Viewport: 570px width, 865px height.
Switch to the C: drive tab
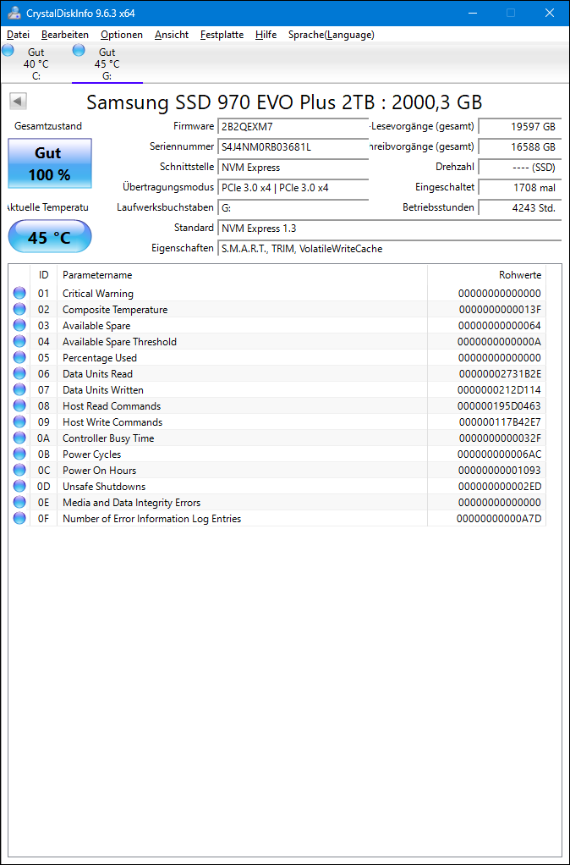tap(36, 63)
